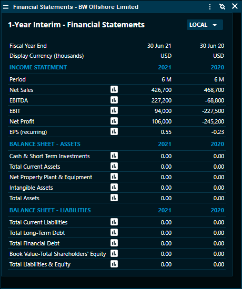Open chart icon for Total Long-Term Debt
The width and height of the screenshot is (242, 289).
[114, 232]
